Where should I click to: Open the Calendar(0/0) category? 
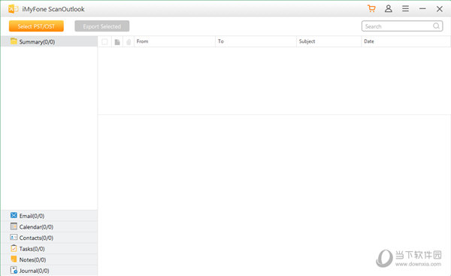tap(49, 226)
